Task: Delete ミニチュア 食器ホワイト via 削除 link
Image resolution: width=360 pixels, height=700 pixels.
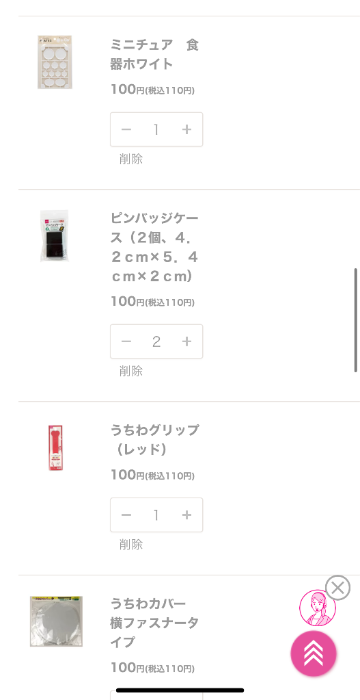Action: [131, 159]
